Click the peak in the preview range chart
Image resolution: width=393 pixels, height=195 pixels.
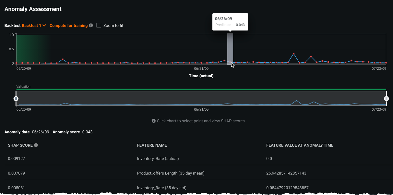296,101
